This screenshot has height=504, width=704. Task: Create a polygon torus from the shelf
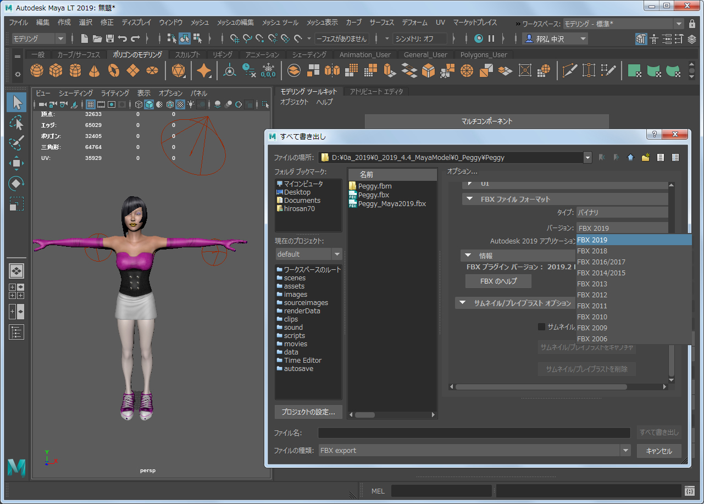pos(114,71)
